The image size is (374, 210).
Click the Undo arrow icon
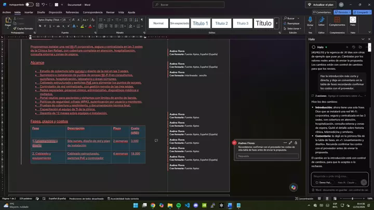(x=43, y=5)
